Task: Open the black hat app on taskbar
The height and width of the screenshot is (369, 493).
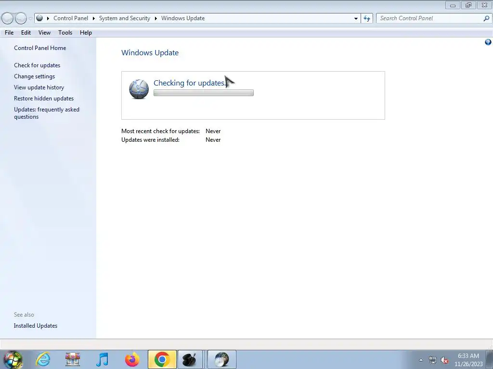Action: coord(190,359)
